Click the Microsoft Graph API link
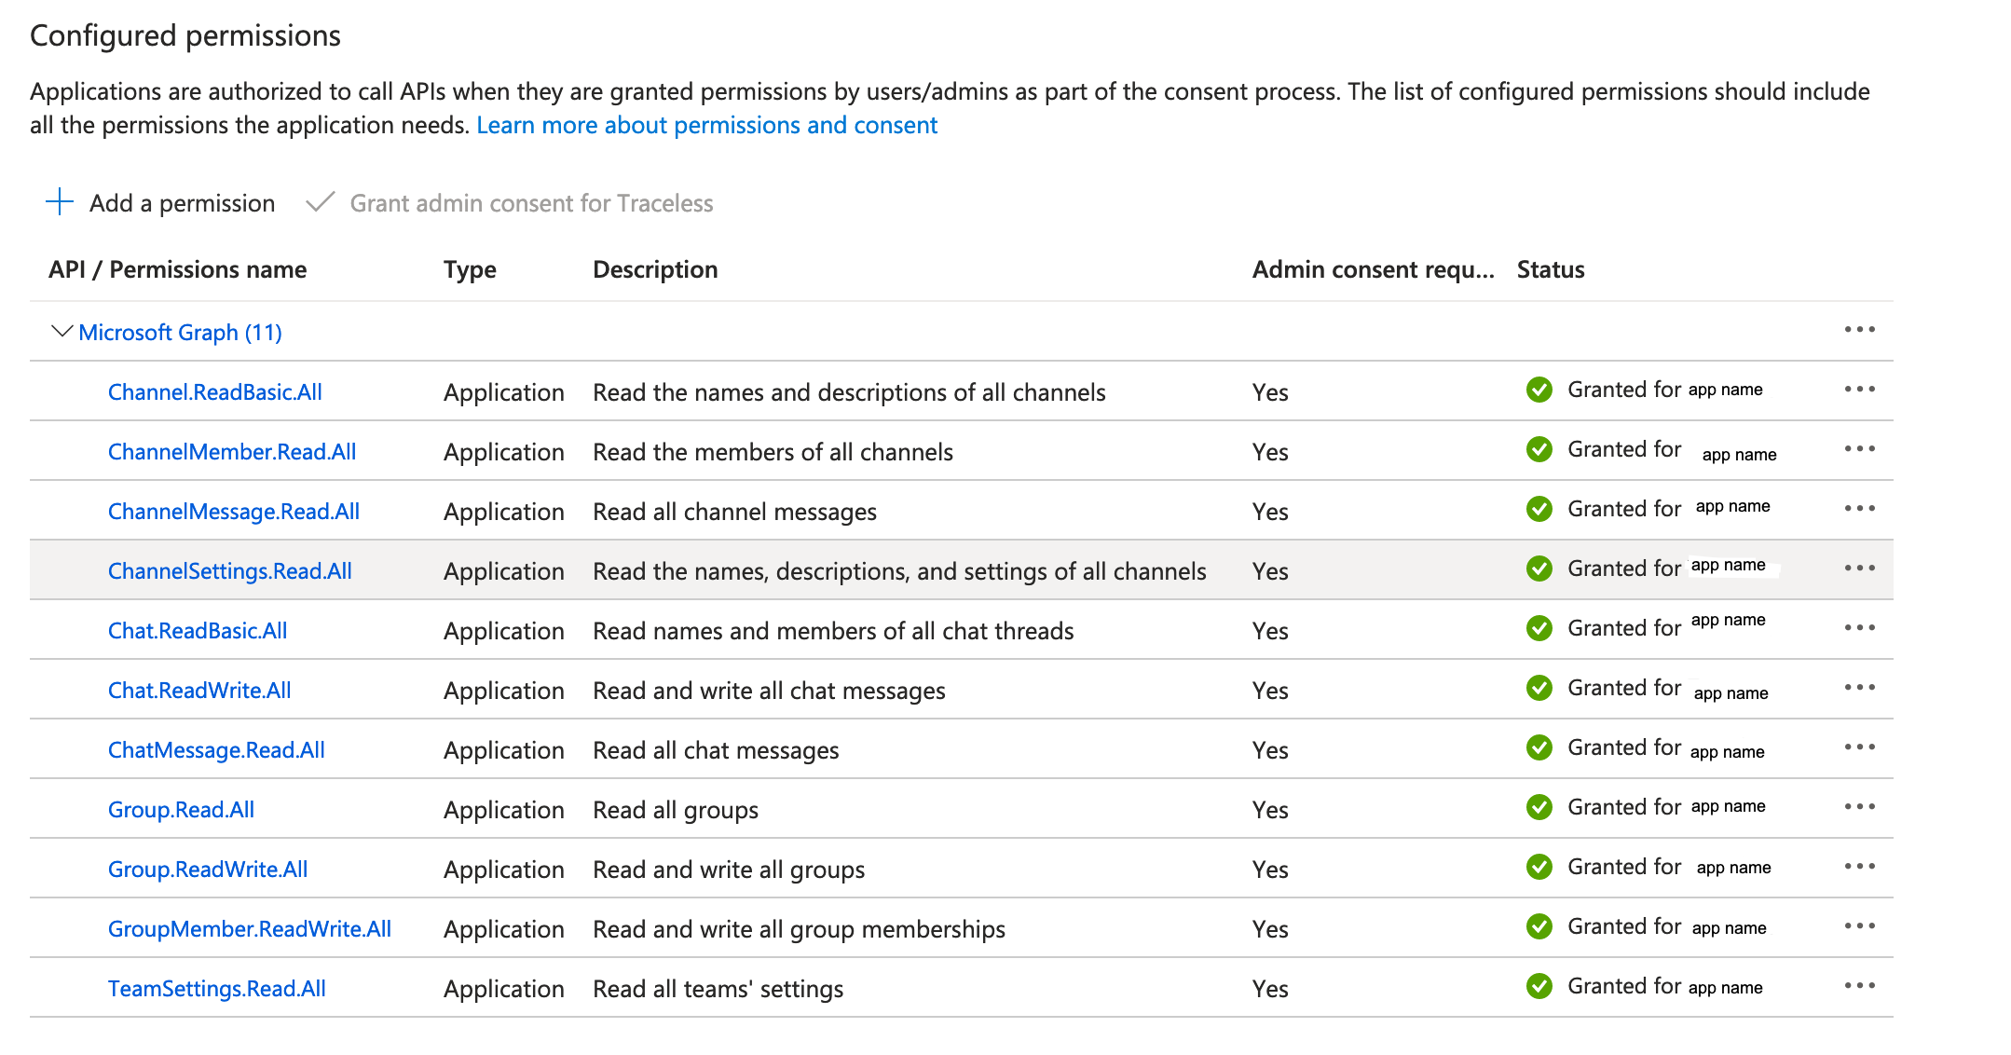Image resolution: width=2011 pixels, height=1055 pixels. (x=180, y=332)
